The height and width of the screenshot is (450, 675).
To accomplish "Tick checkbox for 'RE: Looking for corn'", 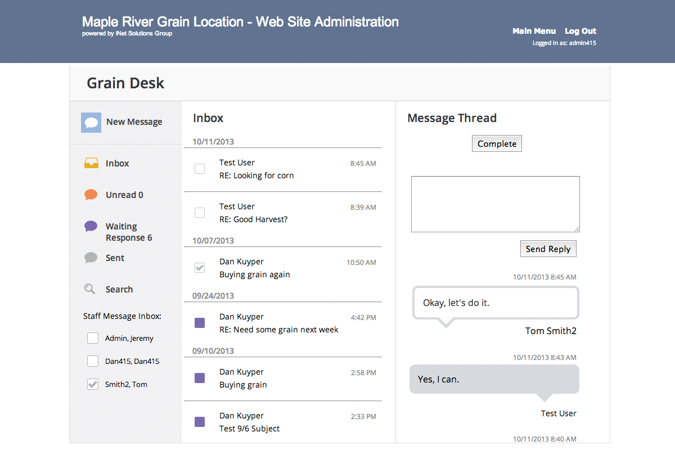I will click(200, 169).
